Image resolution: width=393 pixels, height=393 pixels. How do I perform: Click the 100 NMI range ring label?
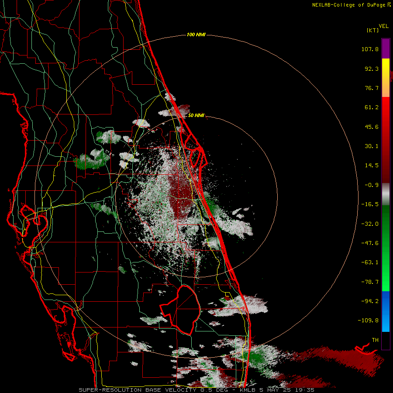tap(196, 34)
